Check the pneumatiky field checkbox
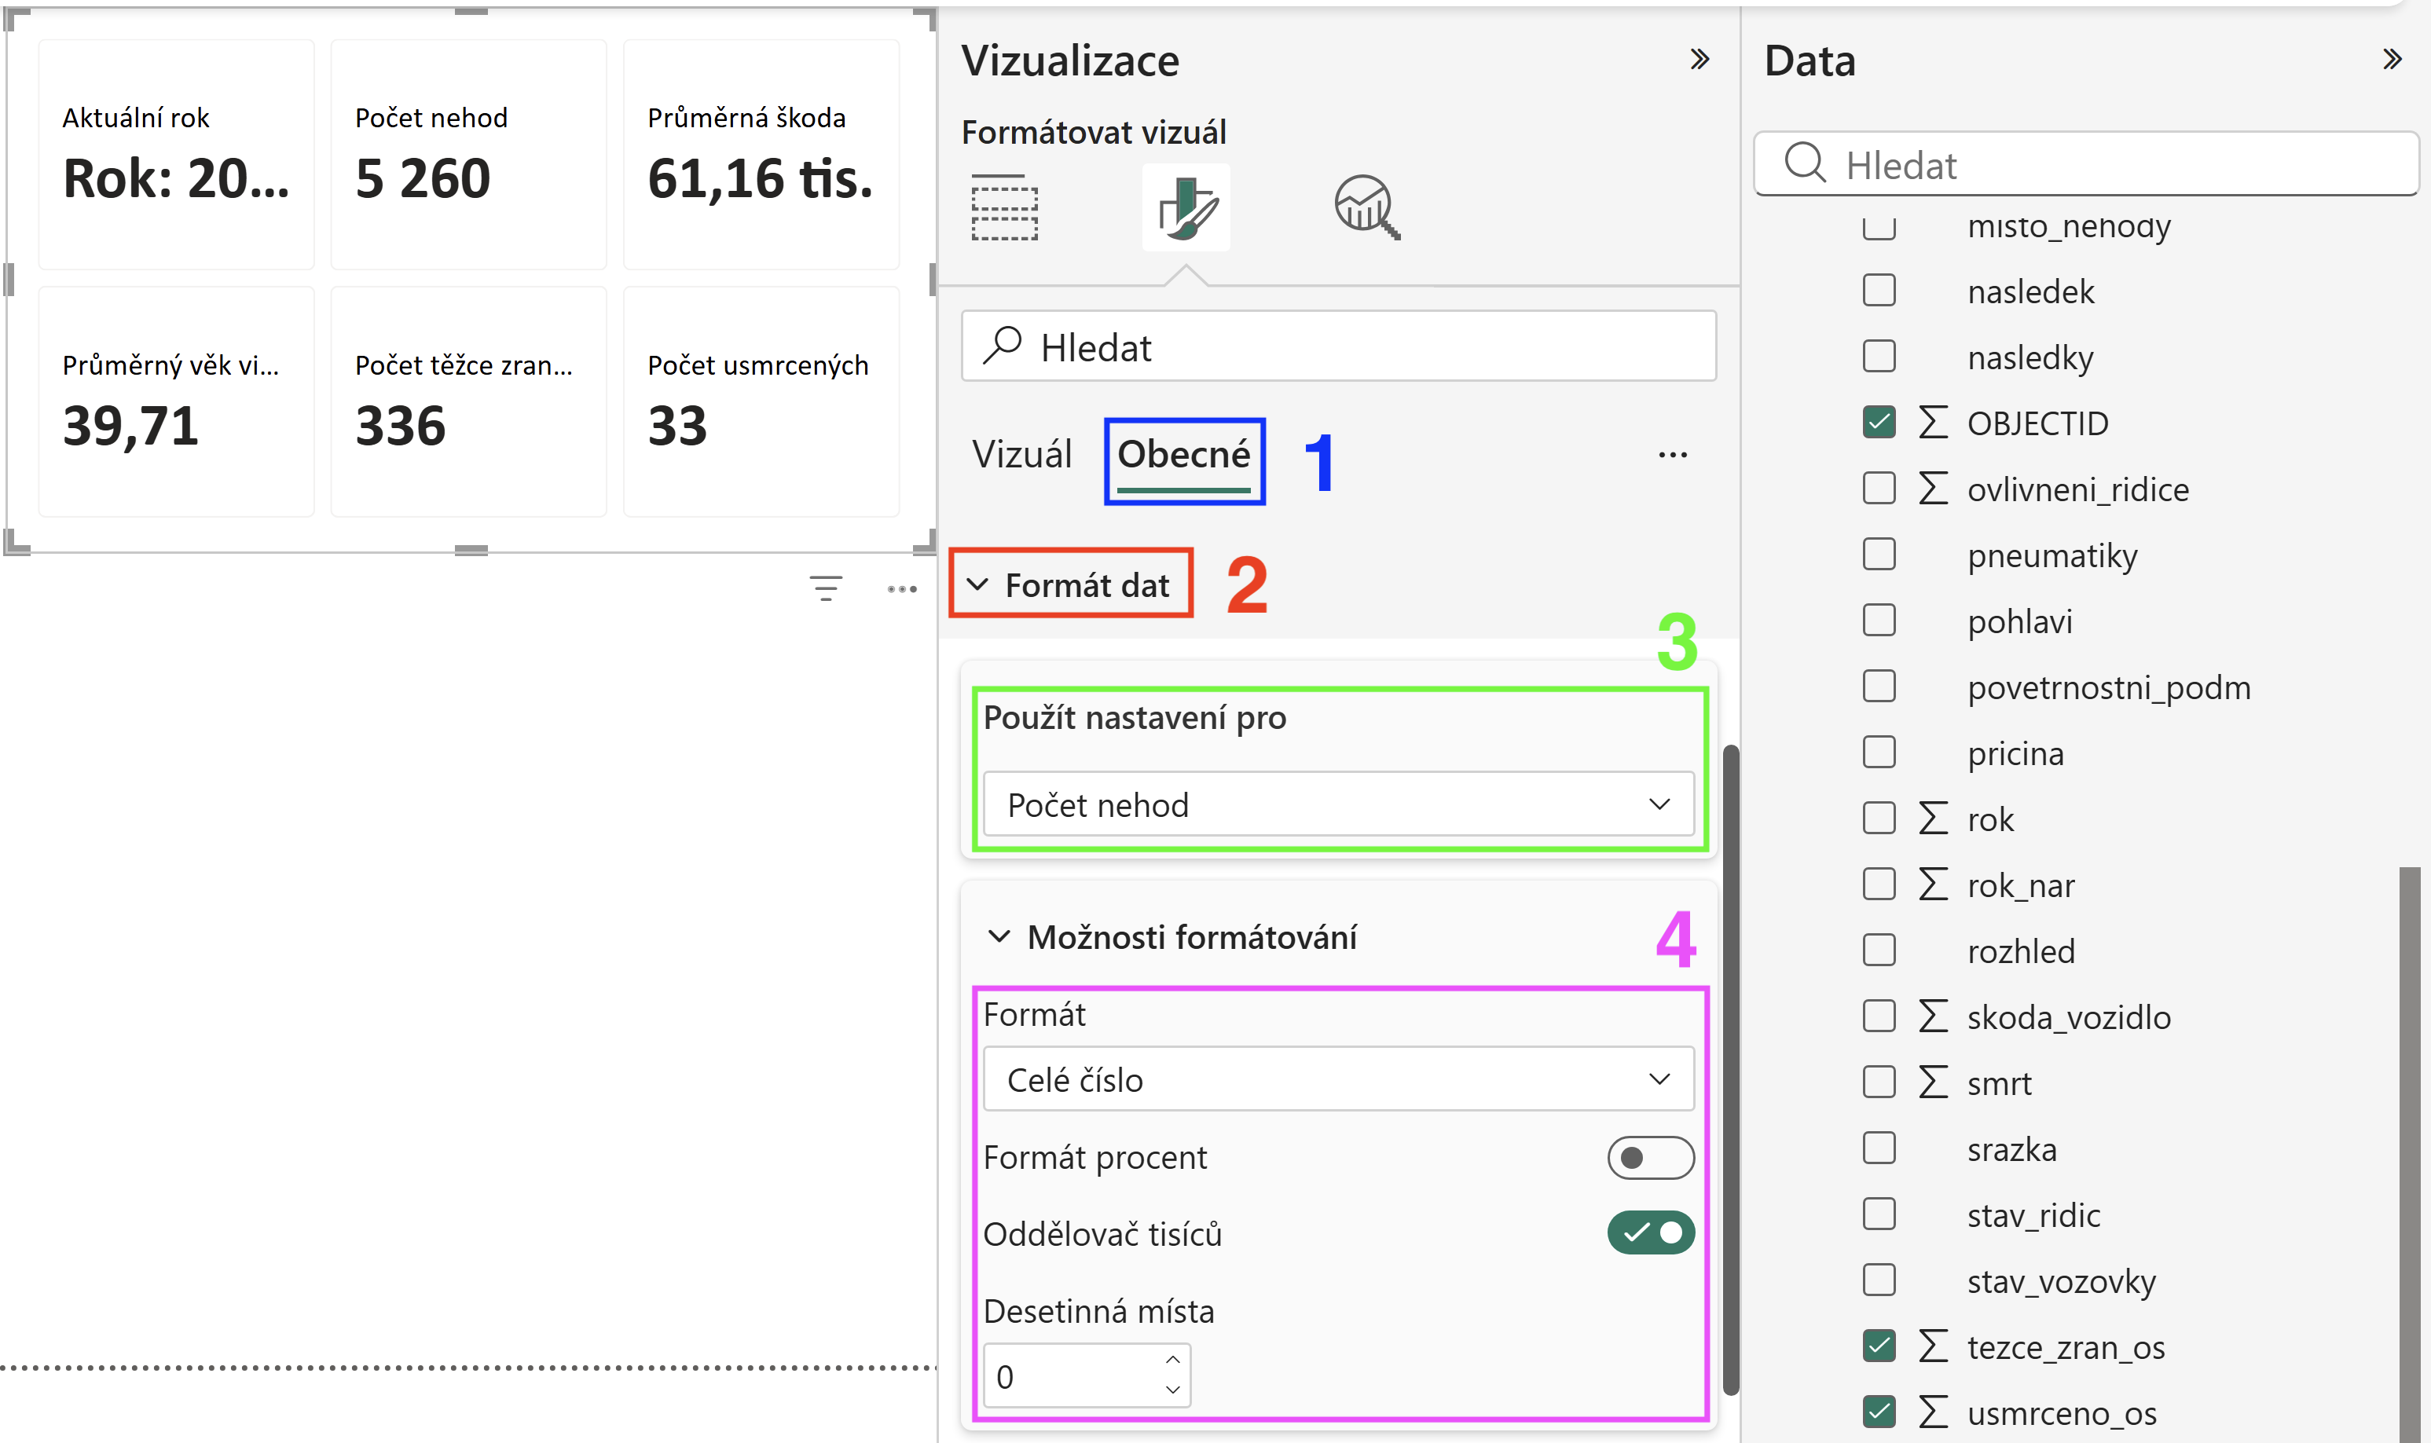The height and width of the screenshot is (1443, 2431). coord(1879,555)
